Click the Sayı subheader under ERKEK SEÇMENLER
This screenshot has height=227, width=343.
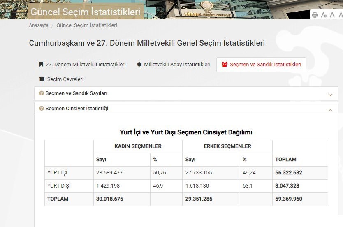pos(190,160)
